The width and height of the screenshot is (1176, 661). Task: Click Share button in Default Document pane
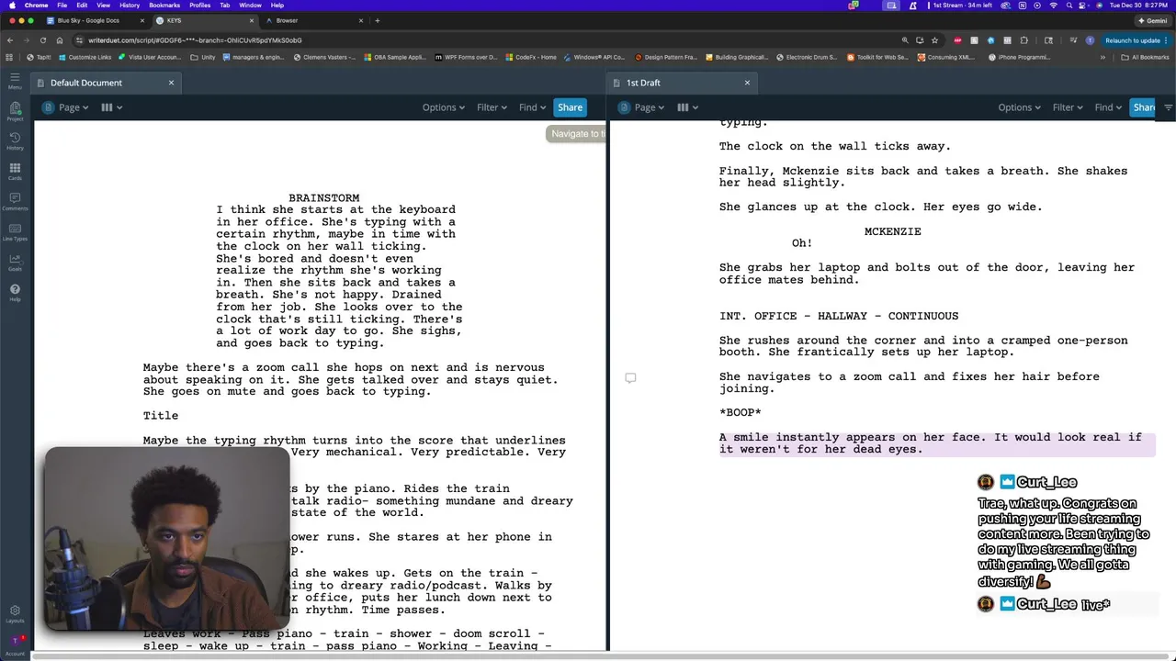570,107
